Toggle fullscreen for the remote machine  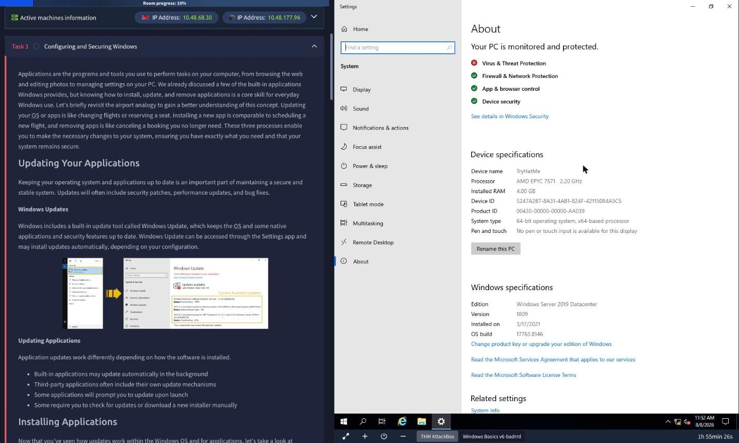pyautogui.click(x=346, y=436)
